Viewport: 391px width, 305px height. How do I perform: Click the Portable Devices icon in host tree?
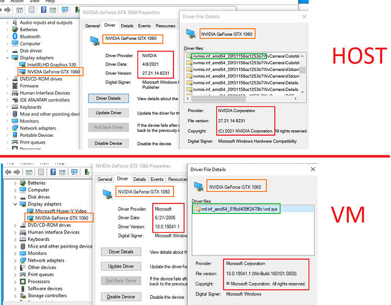point(15,135)
